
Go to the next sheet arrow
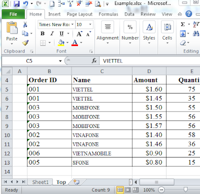pyautogui.click(x=17, y=182)
